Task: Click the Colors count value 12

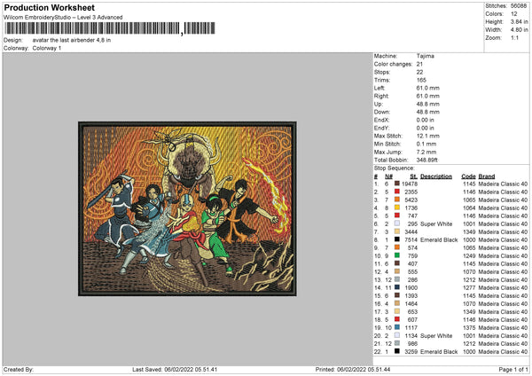Action: coord(514,14)
